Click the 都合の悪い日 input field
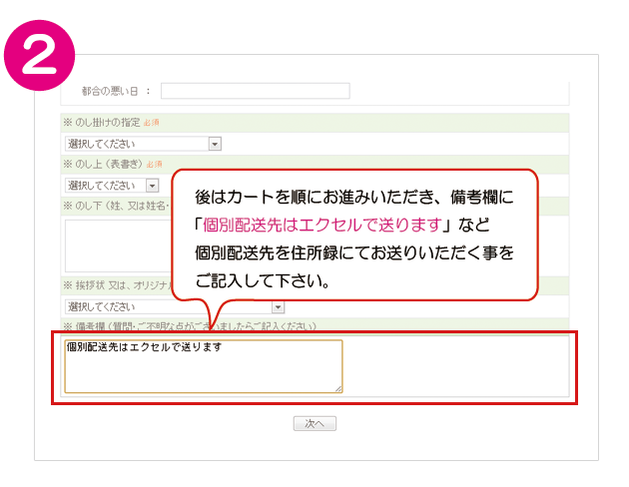This screenshot has height=487, width=629. [x=256, y=91]
